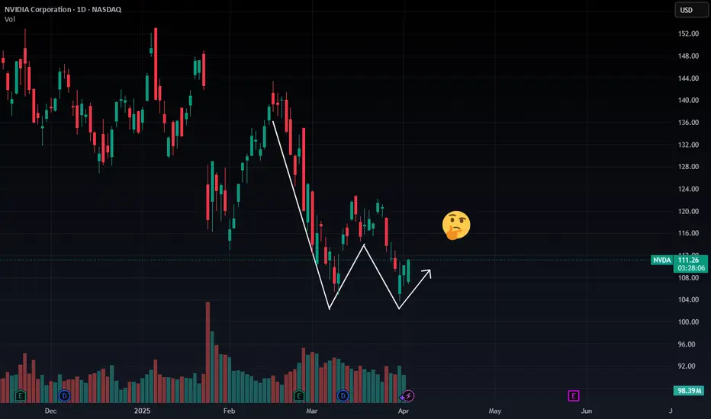Open the USD currency selector

click(691, 10)
